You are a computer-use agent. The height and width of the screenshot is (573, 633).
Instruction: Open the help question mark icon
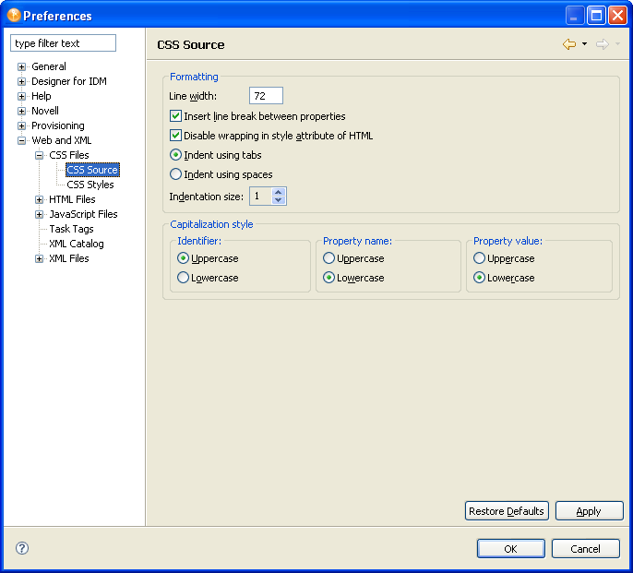[22, 548]
